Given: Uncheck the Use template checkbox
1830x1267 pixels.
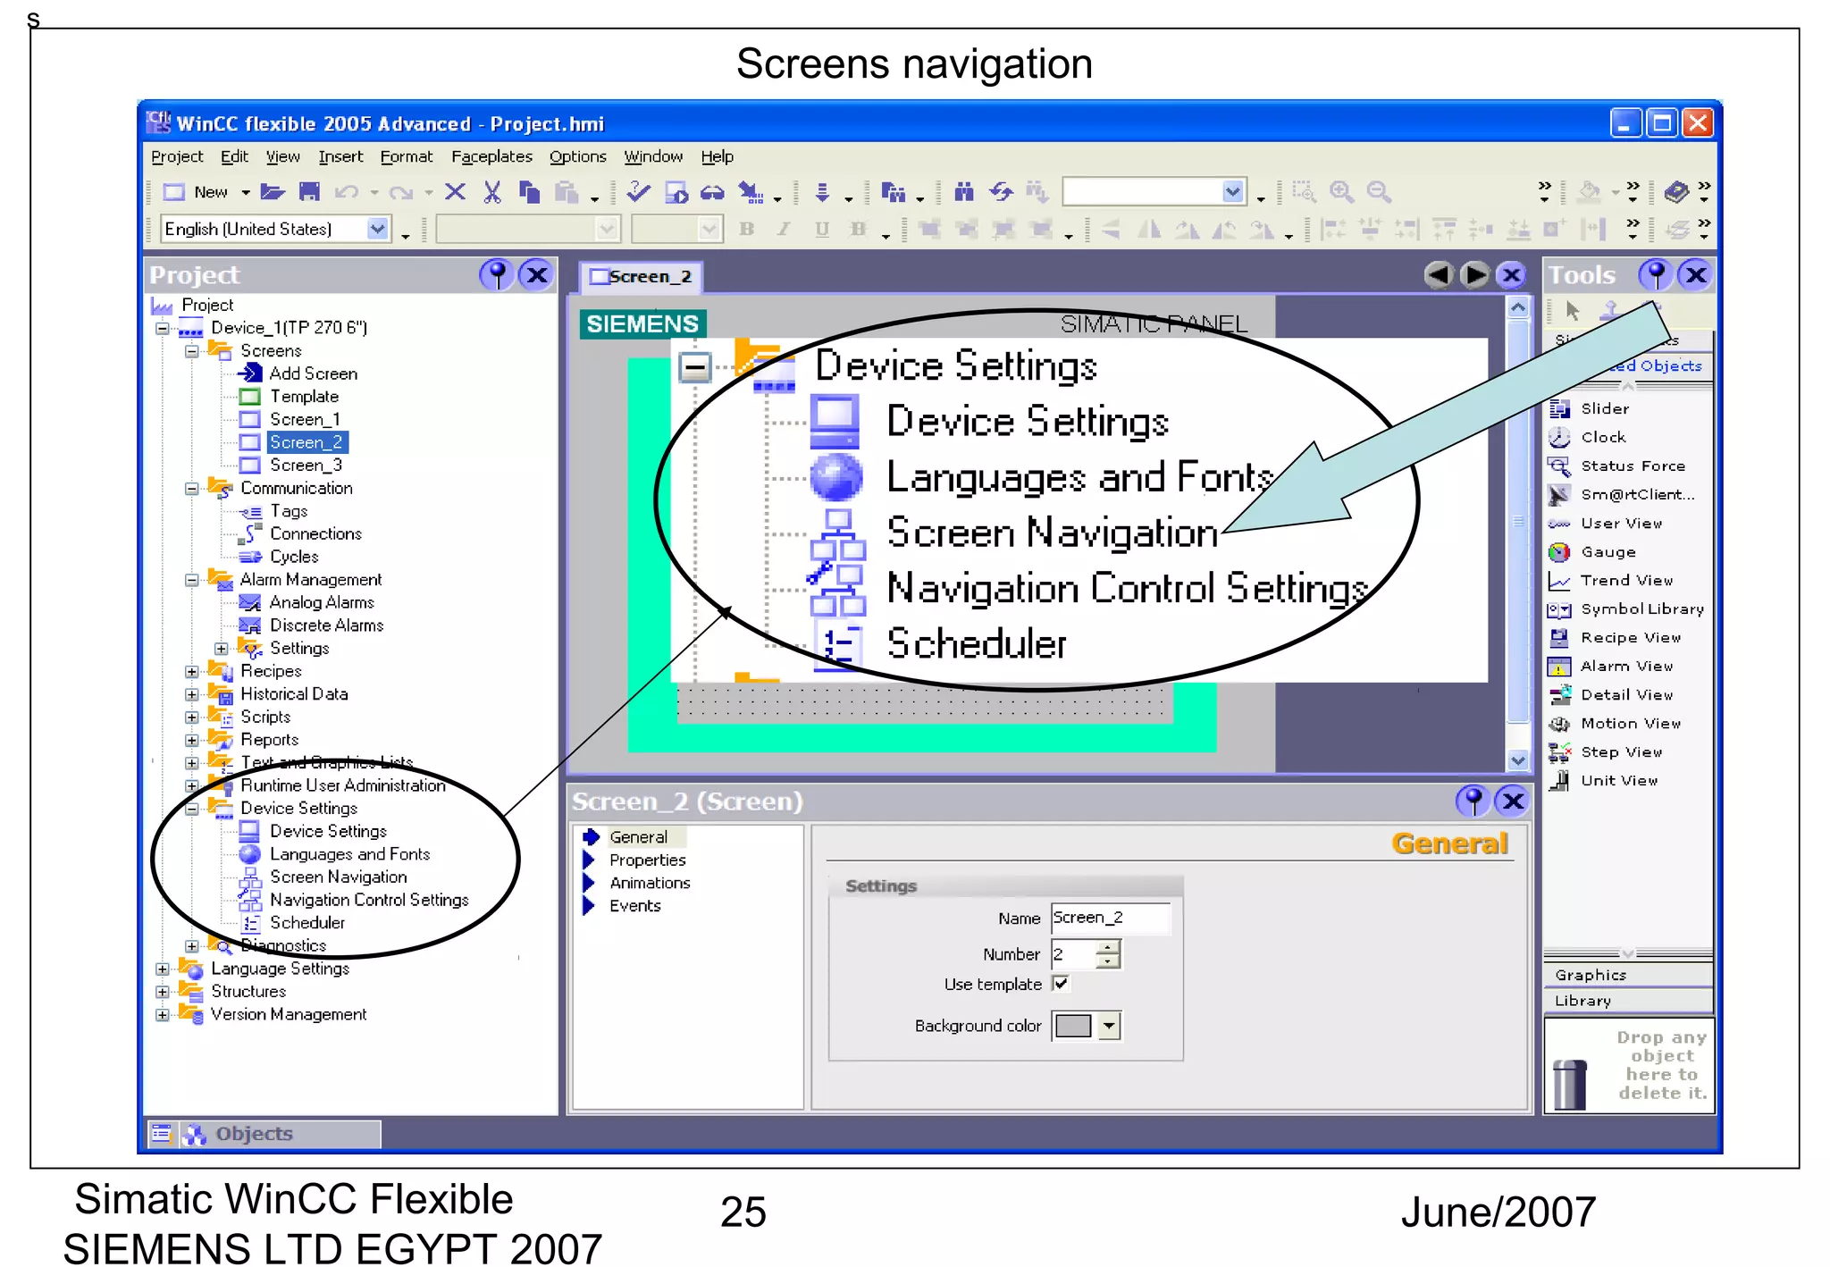Looking at the screenshot, I should [x=1062, y=984].
